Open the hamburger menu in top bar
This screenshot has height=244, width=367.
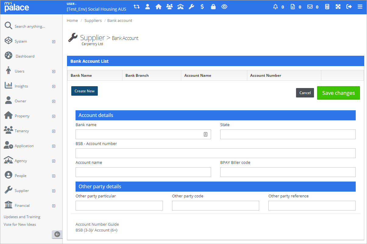pos(360,7)
